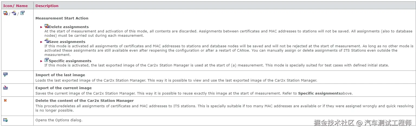Click icon beside Specific assignments heading
Viewport: 416px width, 131px height.
pyautogui.click(x=46, y=60)
